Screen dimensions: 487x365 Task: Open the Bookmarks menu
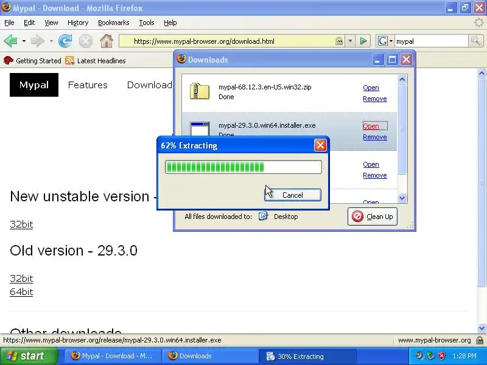tap(114, 23)
